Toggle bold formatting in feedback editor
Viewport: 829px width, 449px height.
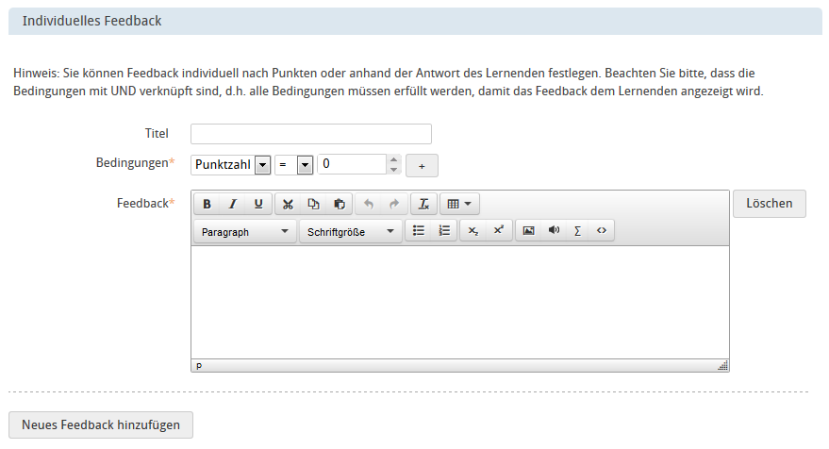click(x=207, y=204)
